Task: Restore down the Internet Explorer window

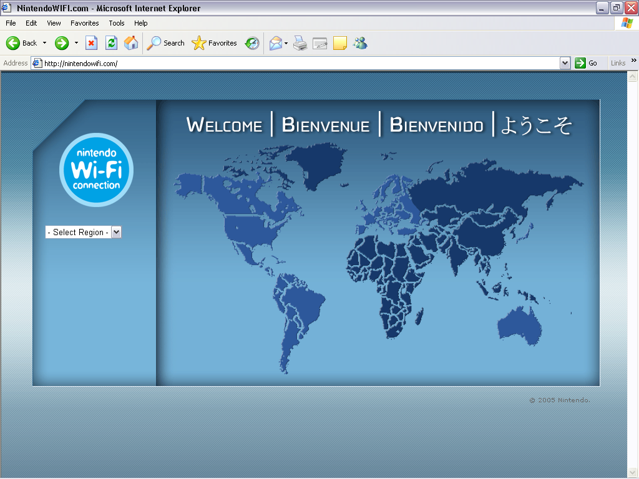Action: (x=617, y=7)
